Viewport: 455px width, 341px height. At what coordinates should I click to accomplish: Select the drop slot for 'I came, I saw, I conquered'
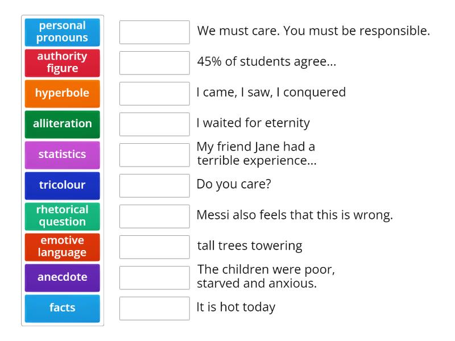(x=154, y=94)
